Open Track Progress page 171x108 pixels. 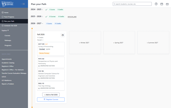[x=9, y=17]
